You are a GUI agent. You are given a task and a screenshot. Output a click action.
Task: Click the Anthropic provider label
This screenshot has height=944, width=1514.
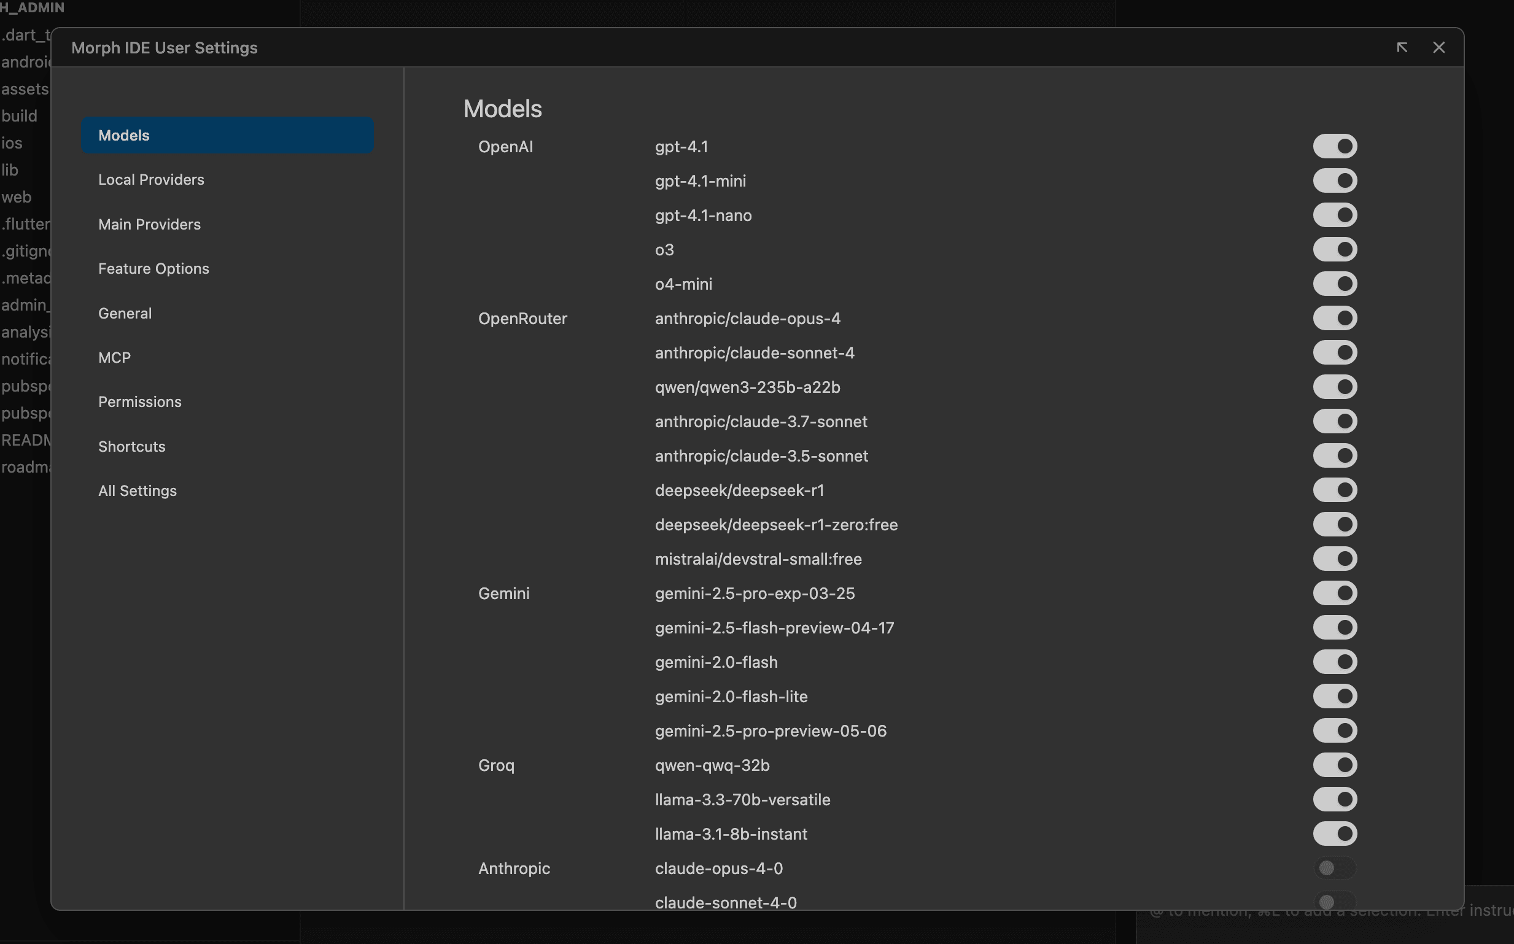click(x=514, y=869)
